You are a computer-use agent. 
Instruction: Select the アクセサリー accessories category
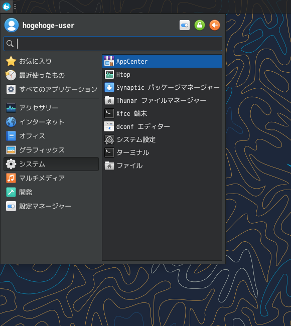click(51, 108)
